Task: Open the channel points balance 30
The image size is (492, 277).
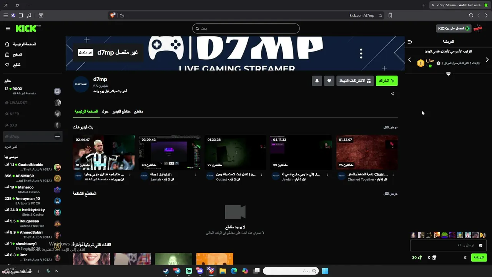Action: tap(417, 257)
